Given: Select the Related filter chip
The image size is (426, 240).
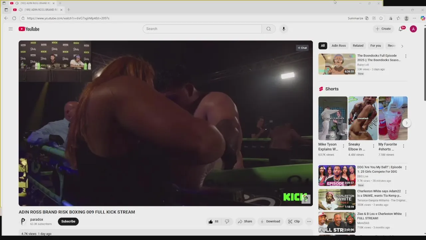Looking at the screenshot, I should point(358,46).
